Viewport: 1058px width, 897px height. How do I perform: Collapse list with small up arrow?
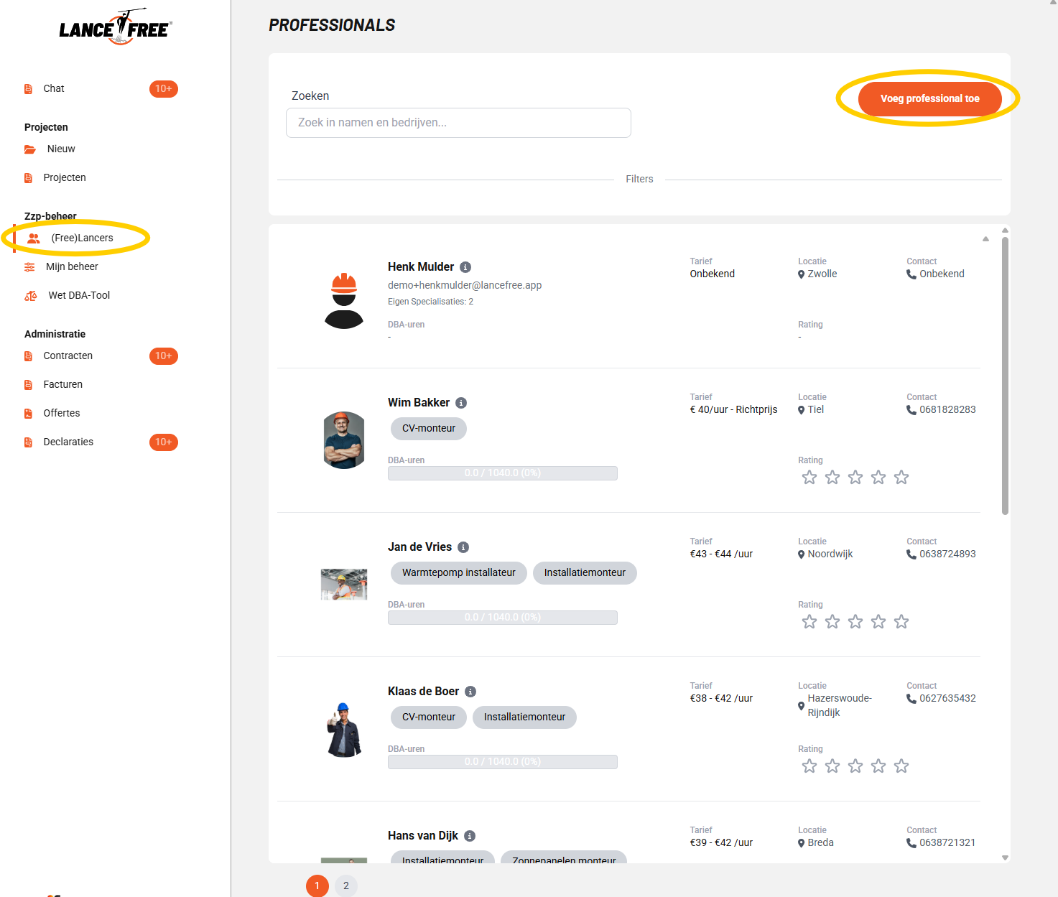pos(985,239)
